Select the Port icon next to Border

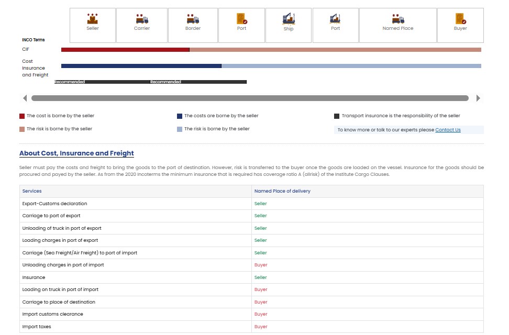(x=241, y=19)
